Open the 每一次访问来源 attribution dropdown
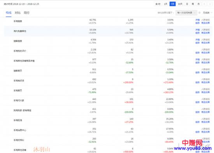 (186, 13)
